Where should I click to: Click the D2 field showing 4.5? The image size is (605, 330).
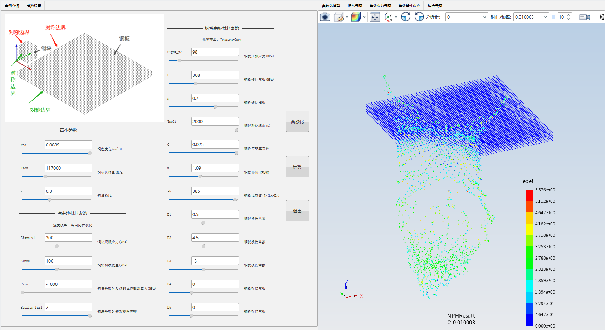pos(215,237)
